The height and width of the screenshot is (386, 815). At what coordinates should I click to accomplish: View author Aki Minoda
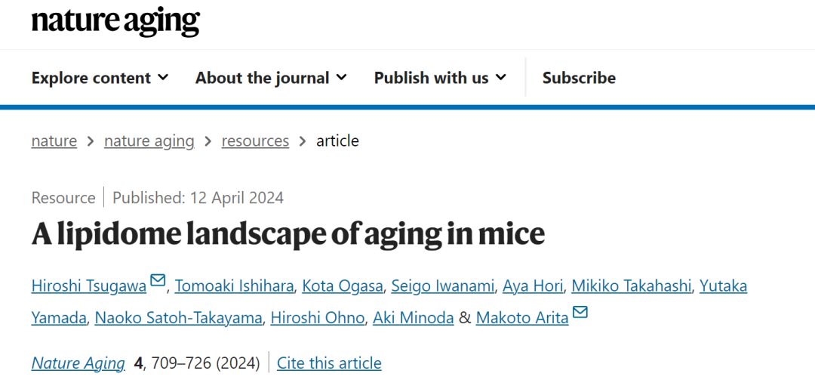point(414,318)
